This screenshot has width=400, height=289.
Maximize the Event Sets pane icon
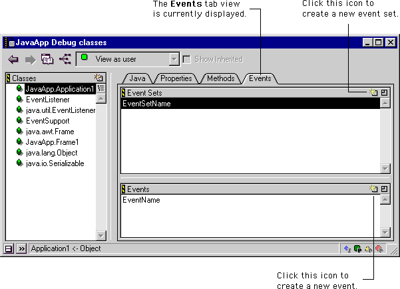[x=384, y=92]
